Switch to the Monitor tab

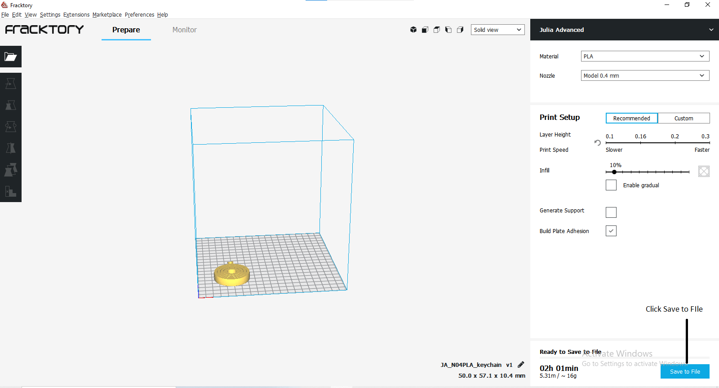185,30
